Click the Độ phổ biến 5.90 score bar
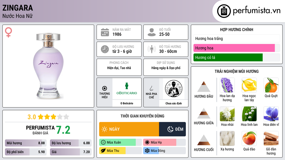The height and width of the screenshot is (160, 285). tap(26, 152)
